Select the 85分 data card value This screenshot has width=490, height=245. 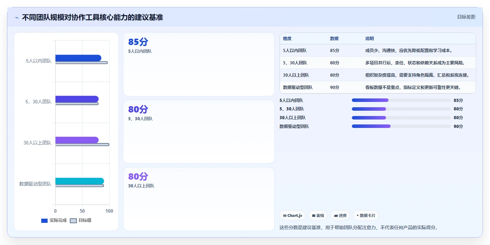[138, 42]
